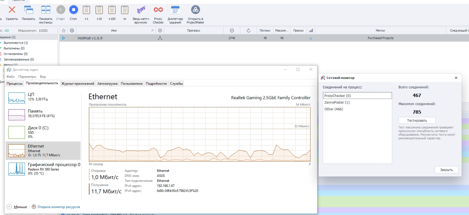The image size is (469, 215).
Task: Click the infinity executions icon
Action: click(125, 10)
